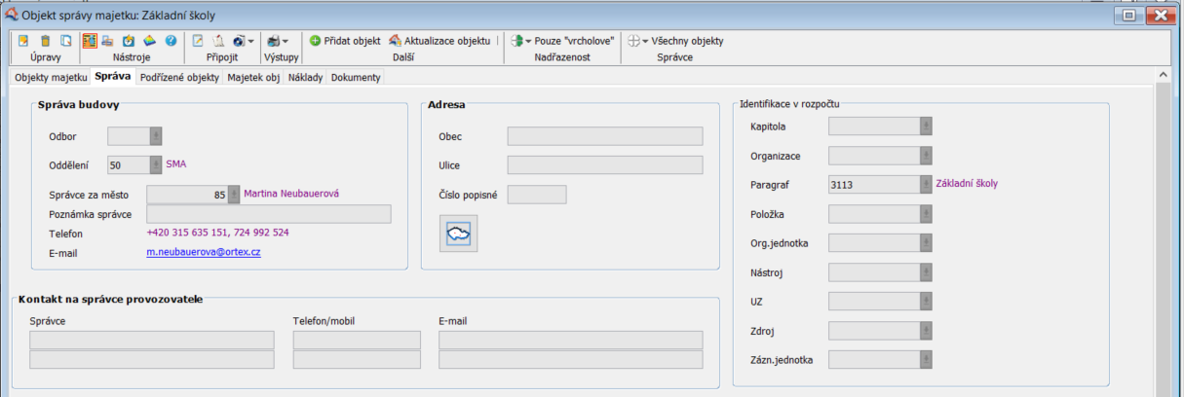The height and width of the screenshot is (397, 1184).
Task: Click the m.neubauerova@ortex.cz email link
Action: coord(203,252)
